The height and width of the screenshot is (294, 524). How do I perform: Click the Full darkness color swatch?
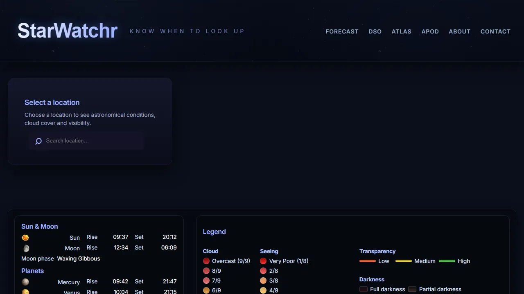363,289
